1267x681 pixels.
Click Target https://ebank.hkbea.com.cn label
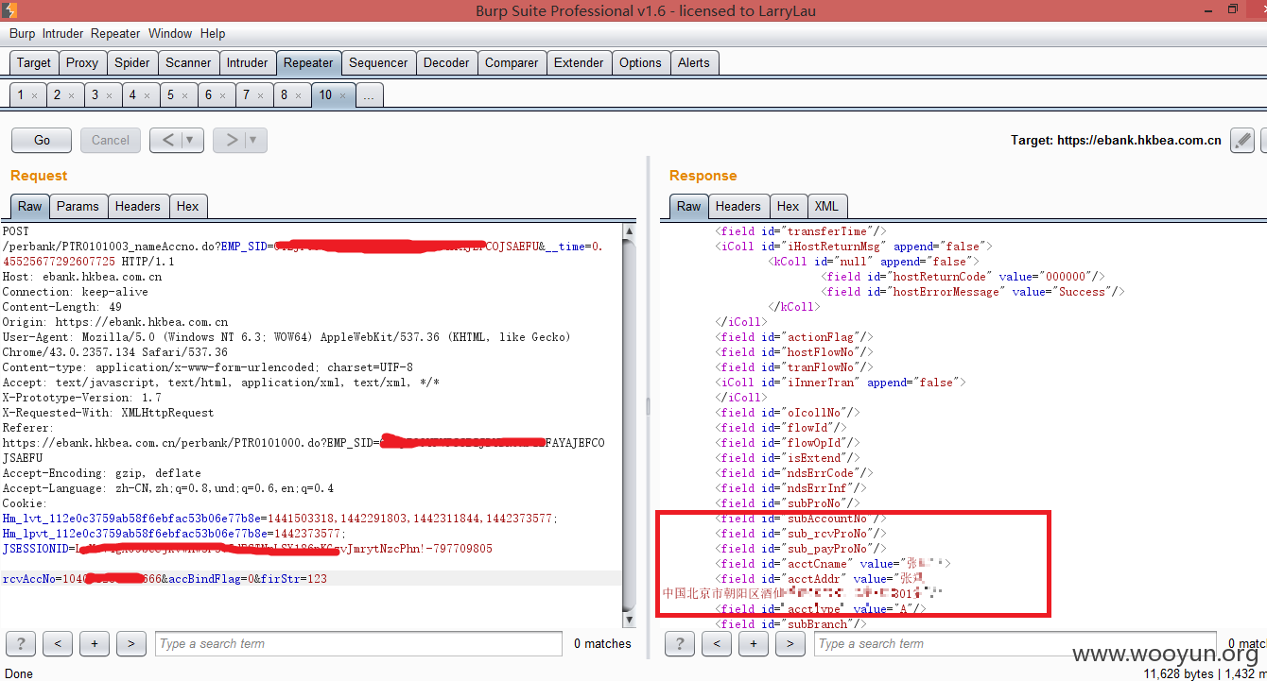coord(1116,140)
